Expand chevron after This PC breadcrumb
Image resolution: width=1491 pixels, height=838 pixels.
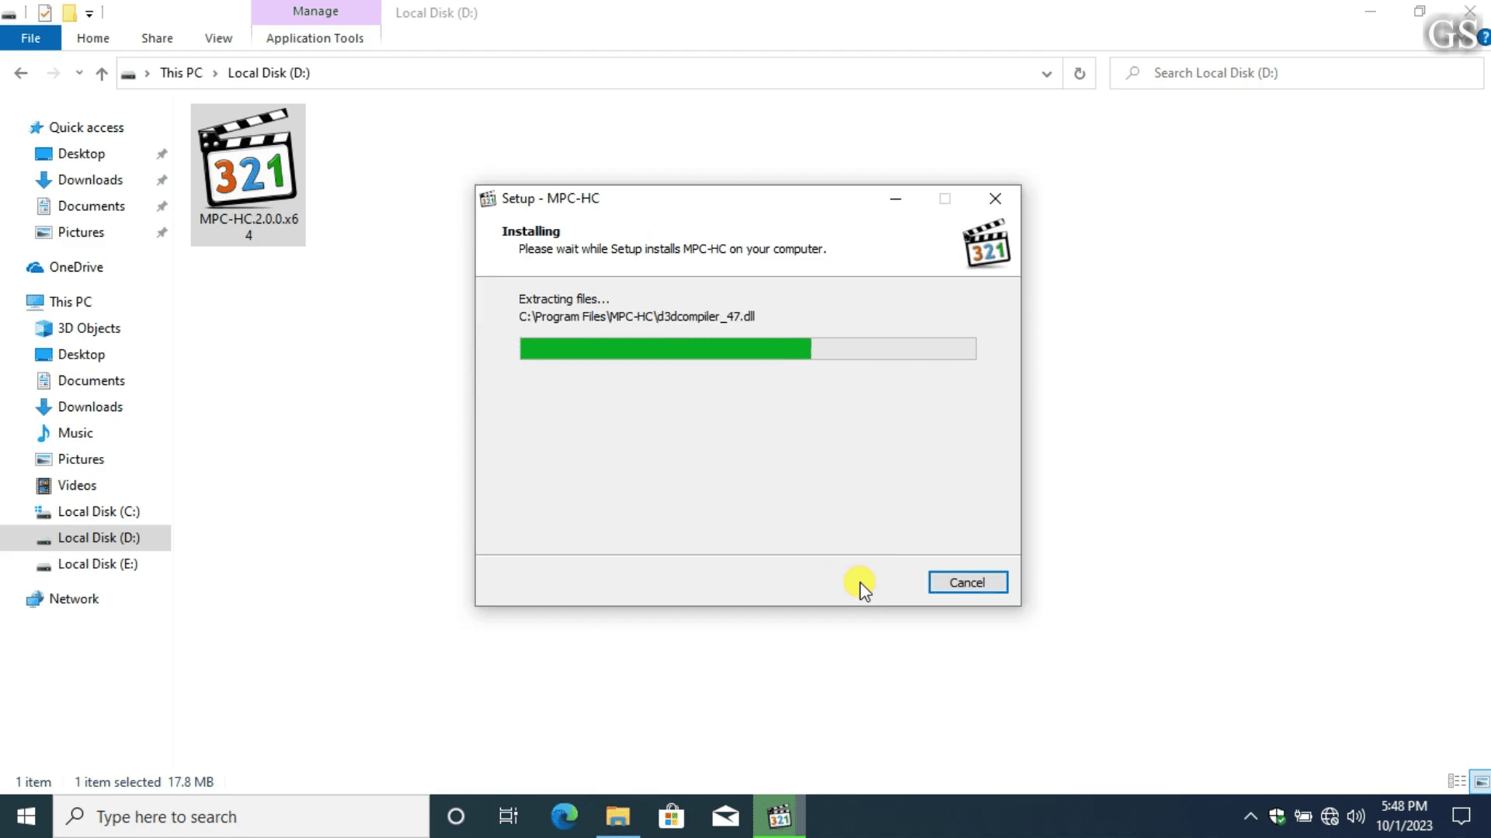point(215,73)
